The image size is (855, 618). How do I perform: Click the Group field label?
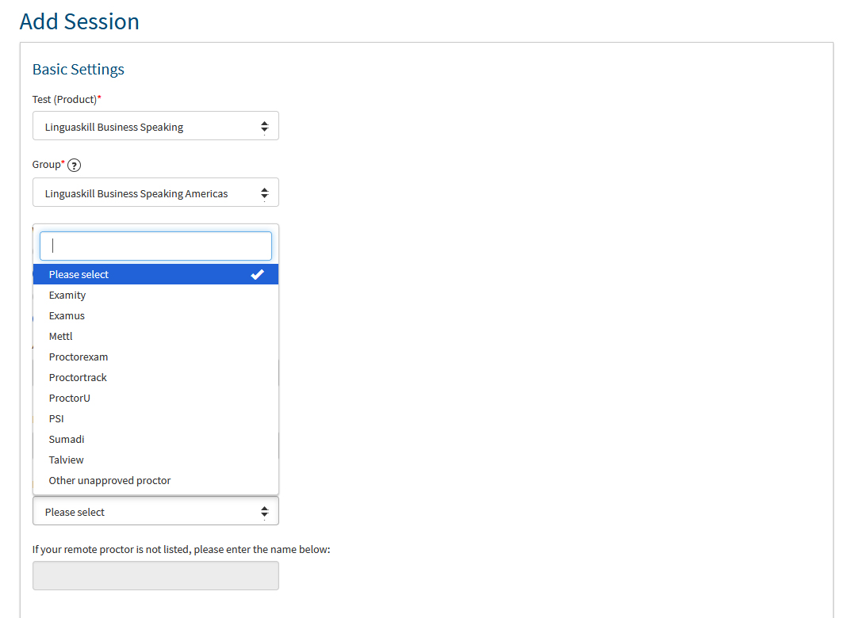(48, 165)
